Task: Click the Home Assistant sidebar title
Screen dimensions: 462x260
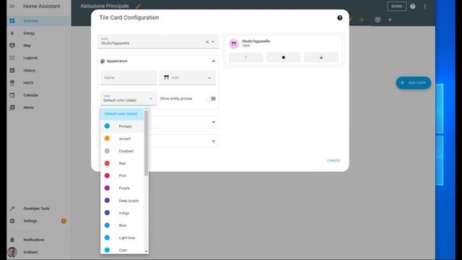Action: pos(42,6)
